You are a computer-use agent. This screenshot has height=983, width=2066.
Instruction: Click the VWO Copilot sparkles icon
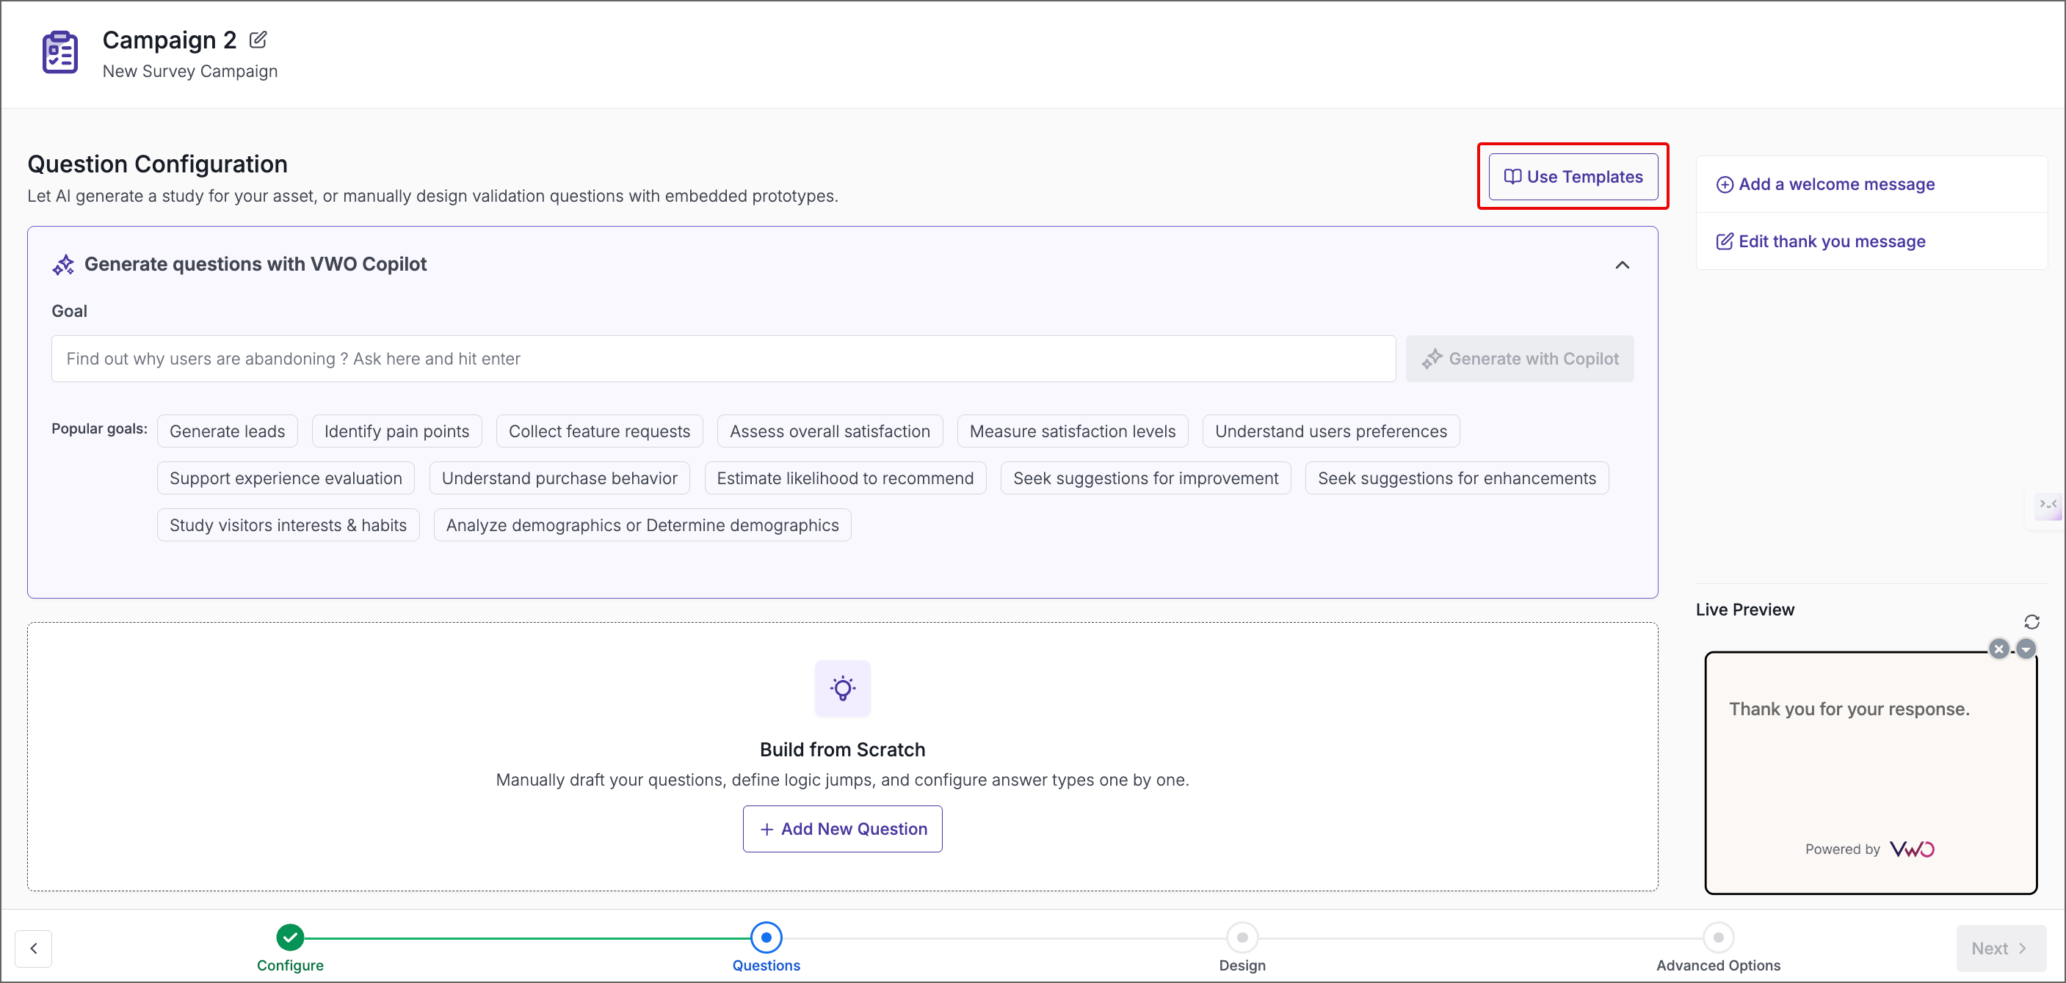pos(63,264)
